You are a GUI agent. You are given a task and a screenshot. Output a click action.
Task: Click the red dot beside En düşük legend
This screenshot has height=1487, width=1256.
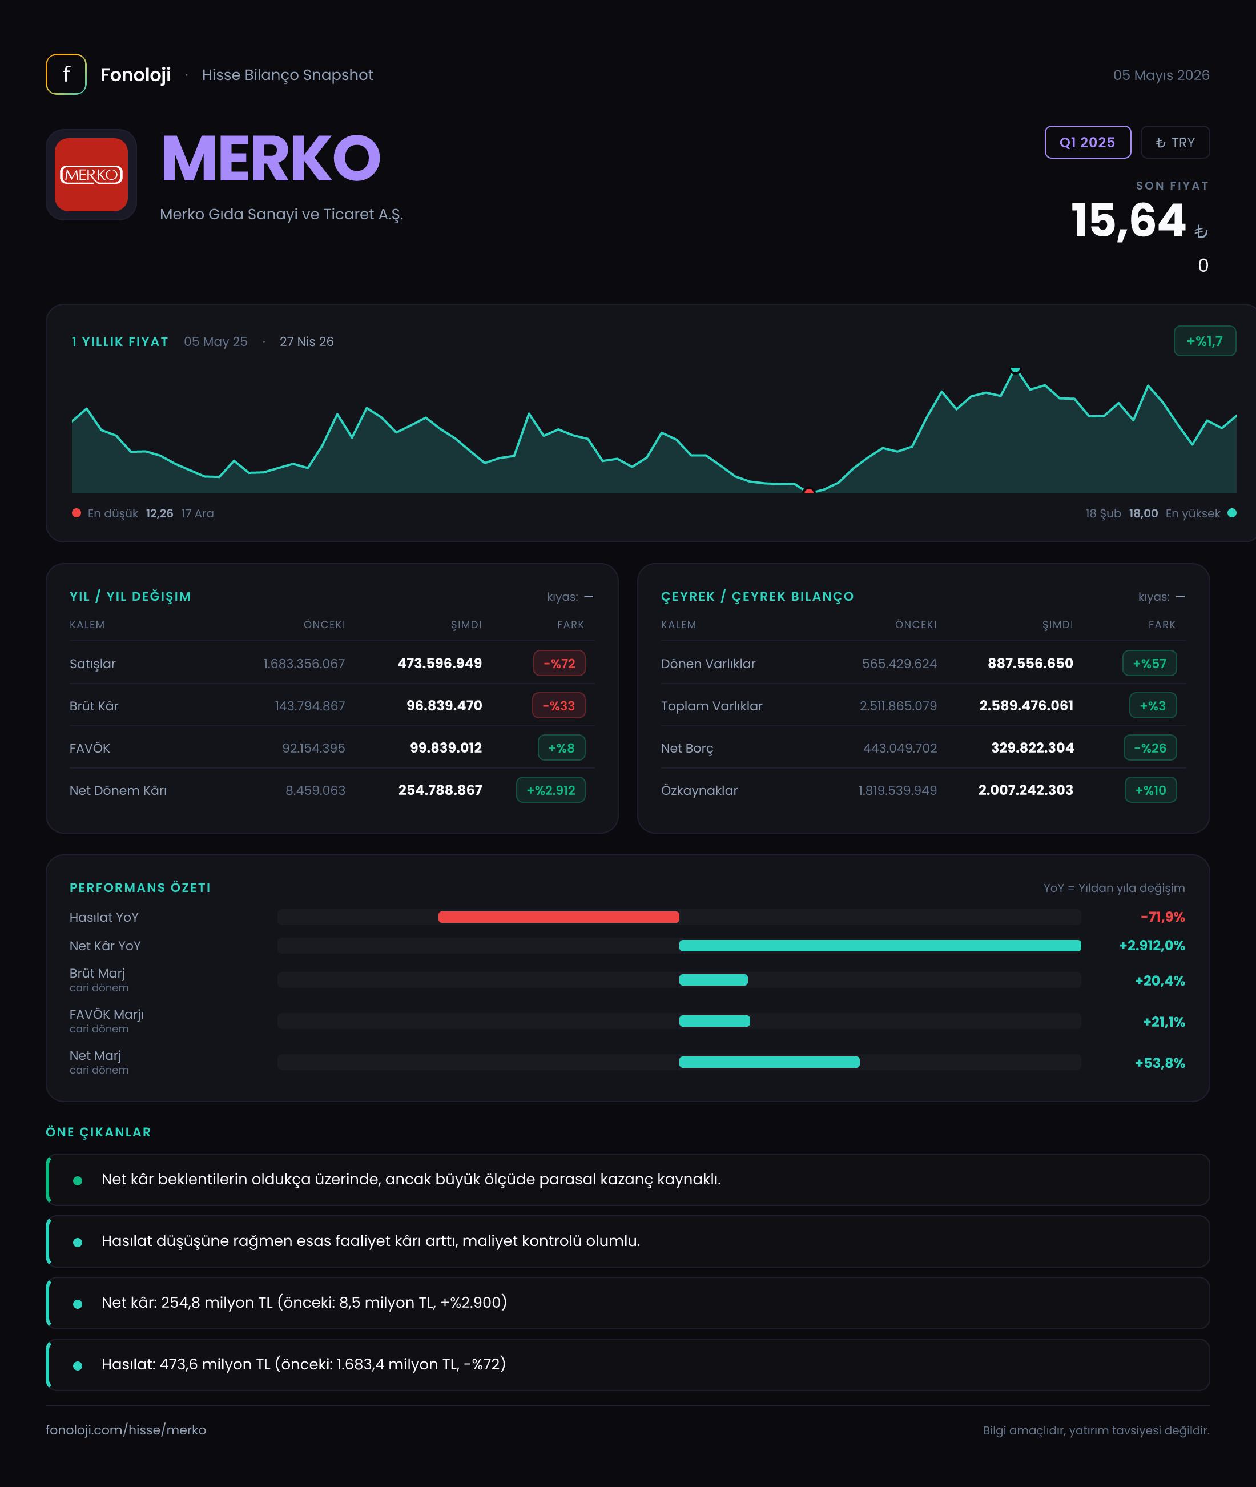click(x=76, y=513)
